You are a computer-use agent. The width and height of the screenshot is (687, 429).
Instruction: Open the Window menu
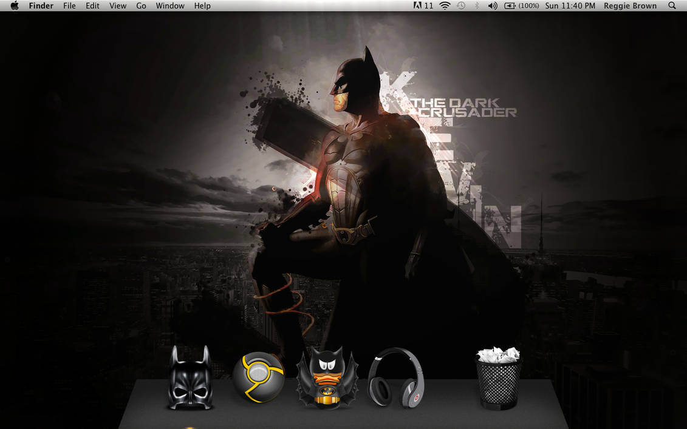[x=170, y=5]
